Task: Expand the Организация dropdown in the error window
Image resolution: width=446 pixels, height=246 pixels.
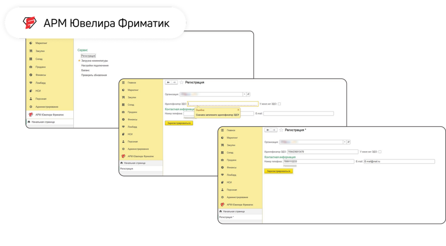Action: [244, 94]
